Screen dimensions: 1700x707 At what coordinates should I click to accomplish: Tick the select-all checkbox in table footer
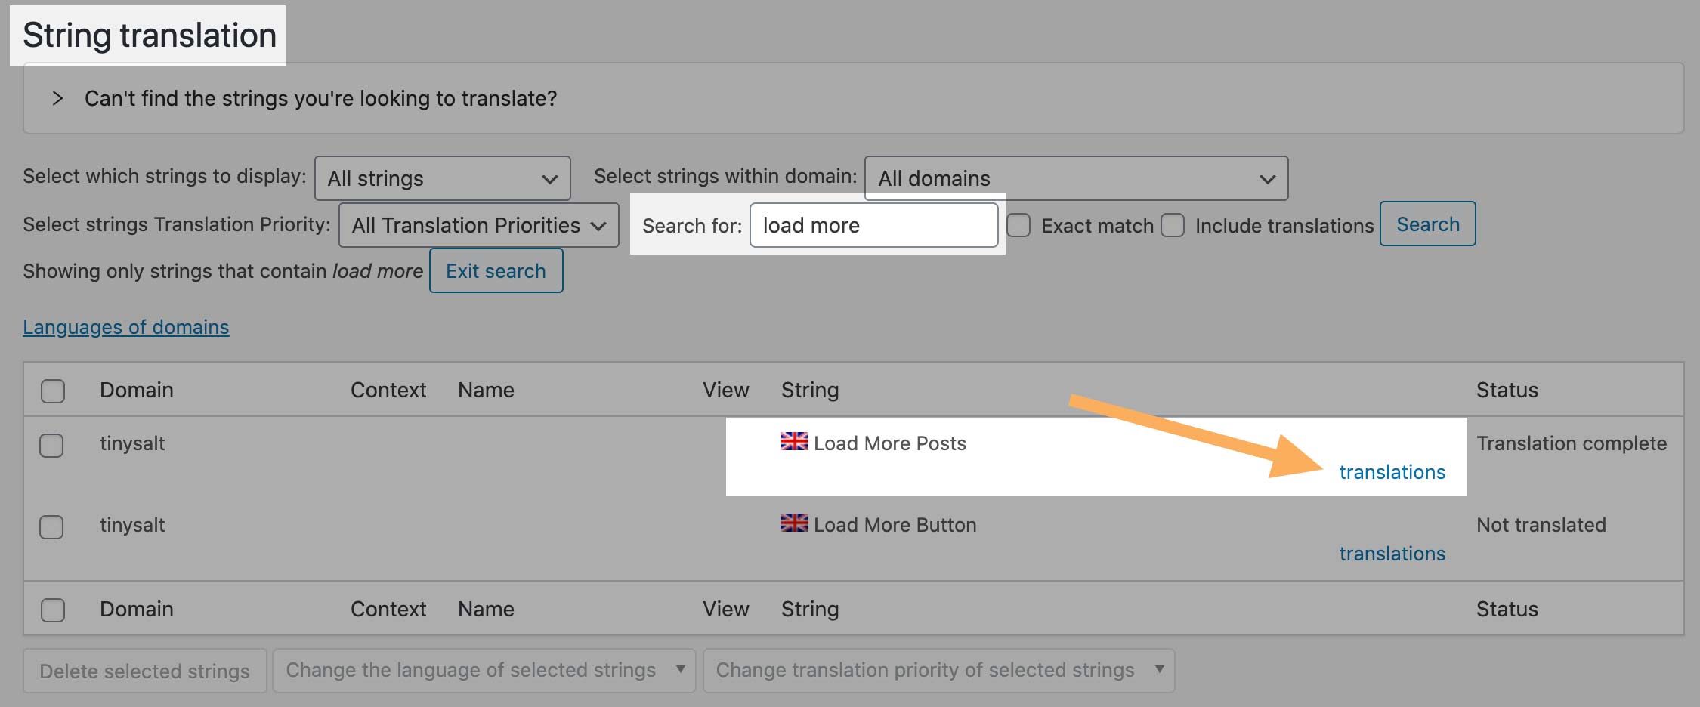(x=53, y=610)
